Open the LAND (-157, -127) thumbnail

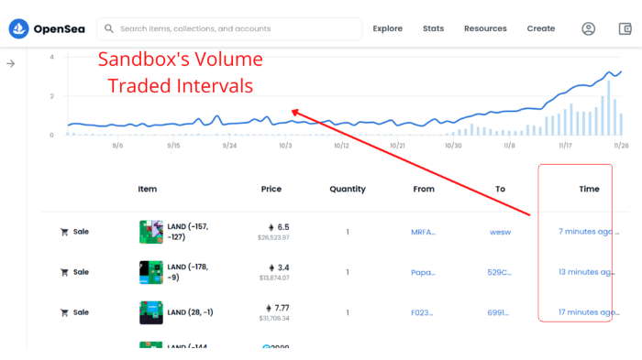click(x=151, y=232)
